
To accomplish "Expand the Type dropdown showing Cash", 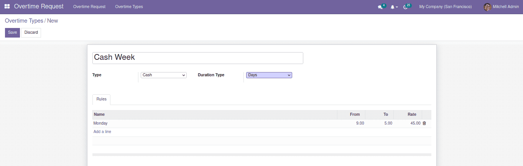I will (x=163, y=75).
